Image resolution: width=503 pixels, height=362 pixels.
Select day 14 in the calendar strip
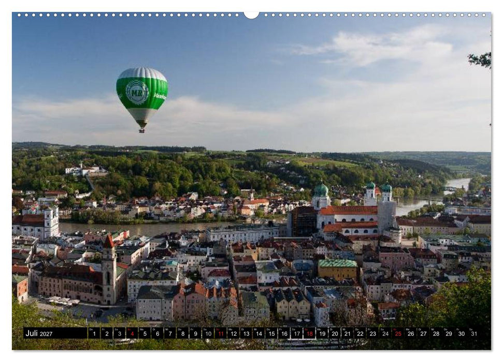pyautogui.click(x=258, y=333)
